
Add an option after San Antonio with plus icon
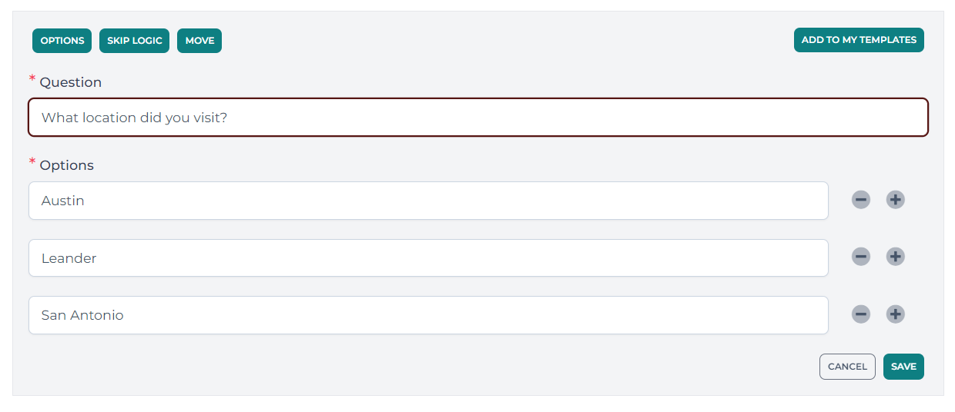895,314
